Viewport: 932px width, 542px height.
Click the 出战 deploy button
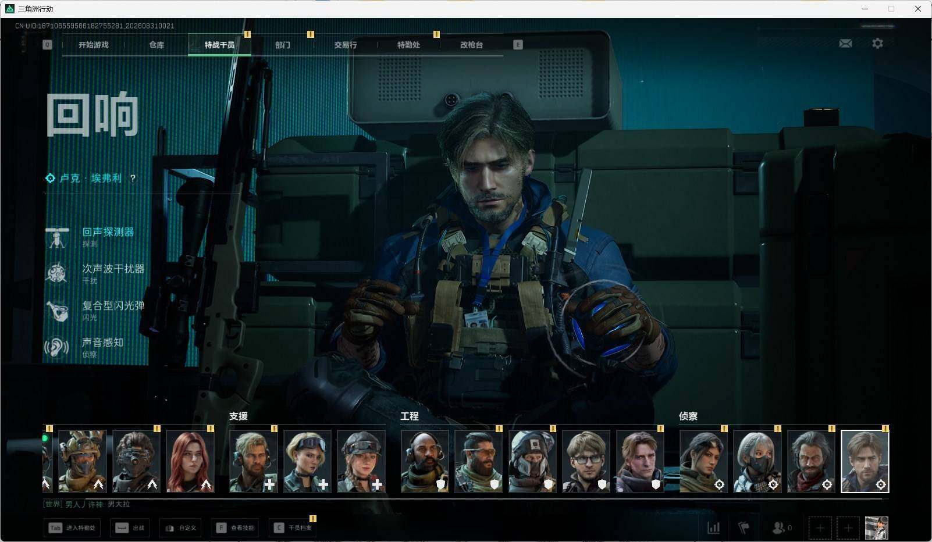tap(130, 528)
